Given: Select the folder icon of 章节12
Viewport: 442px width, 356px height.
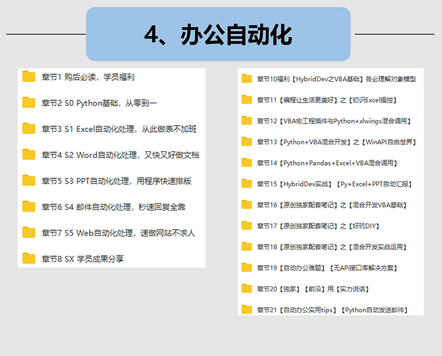Looking at the screenshot, I should coord(247,121).
